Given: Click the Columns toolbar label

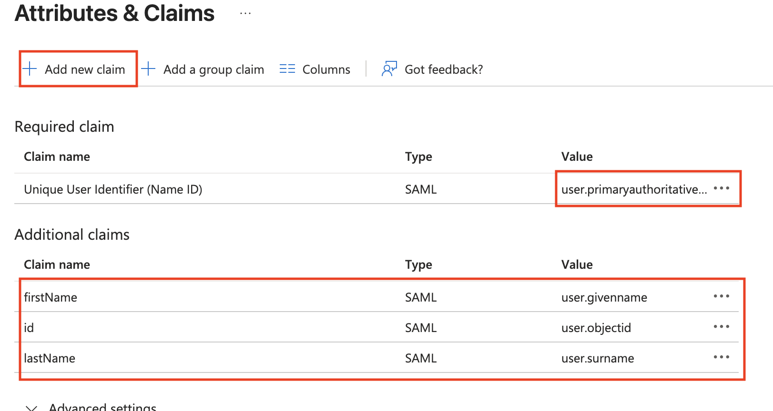Looking at the screenshot, I should tap(326, 69).
